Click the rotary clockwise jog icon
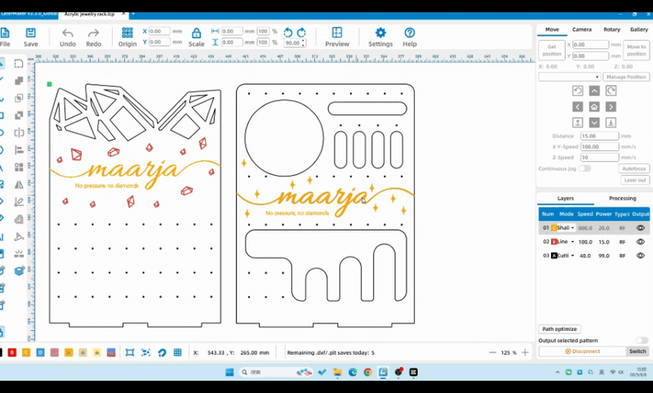Image resolution: width=653 pixels, height=393 pixels. pyautogui.click(x=611, y=91)
